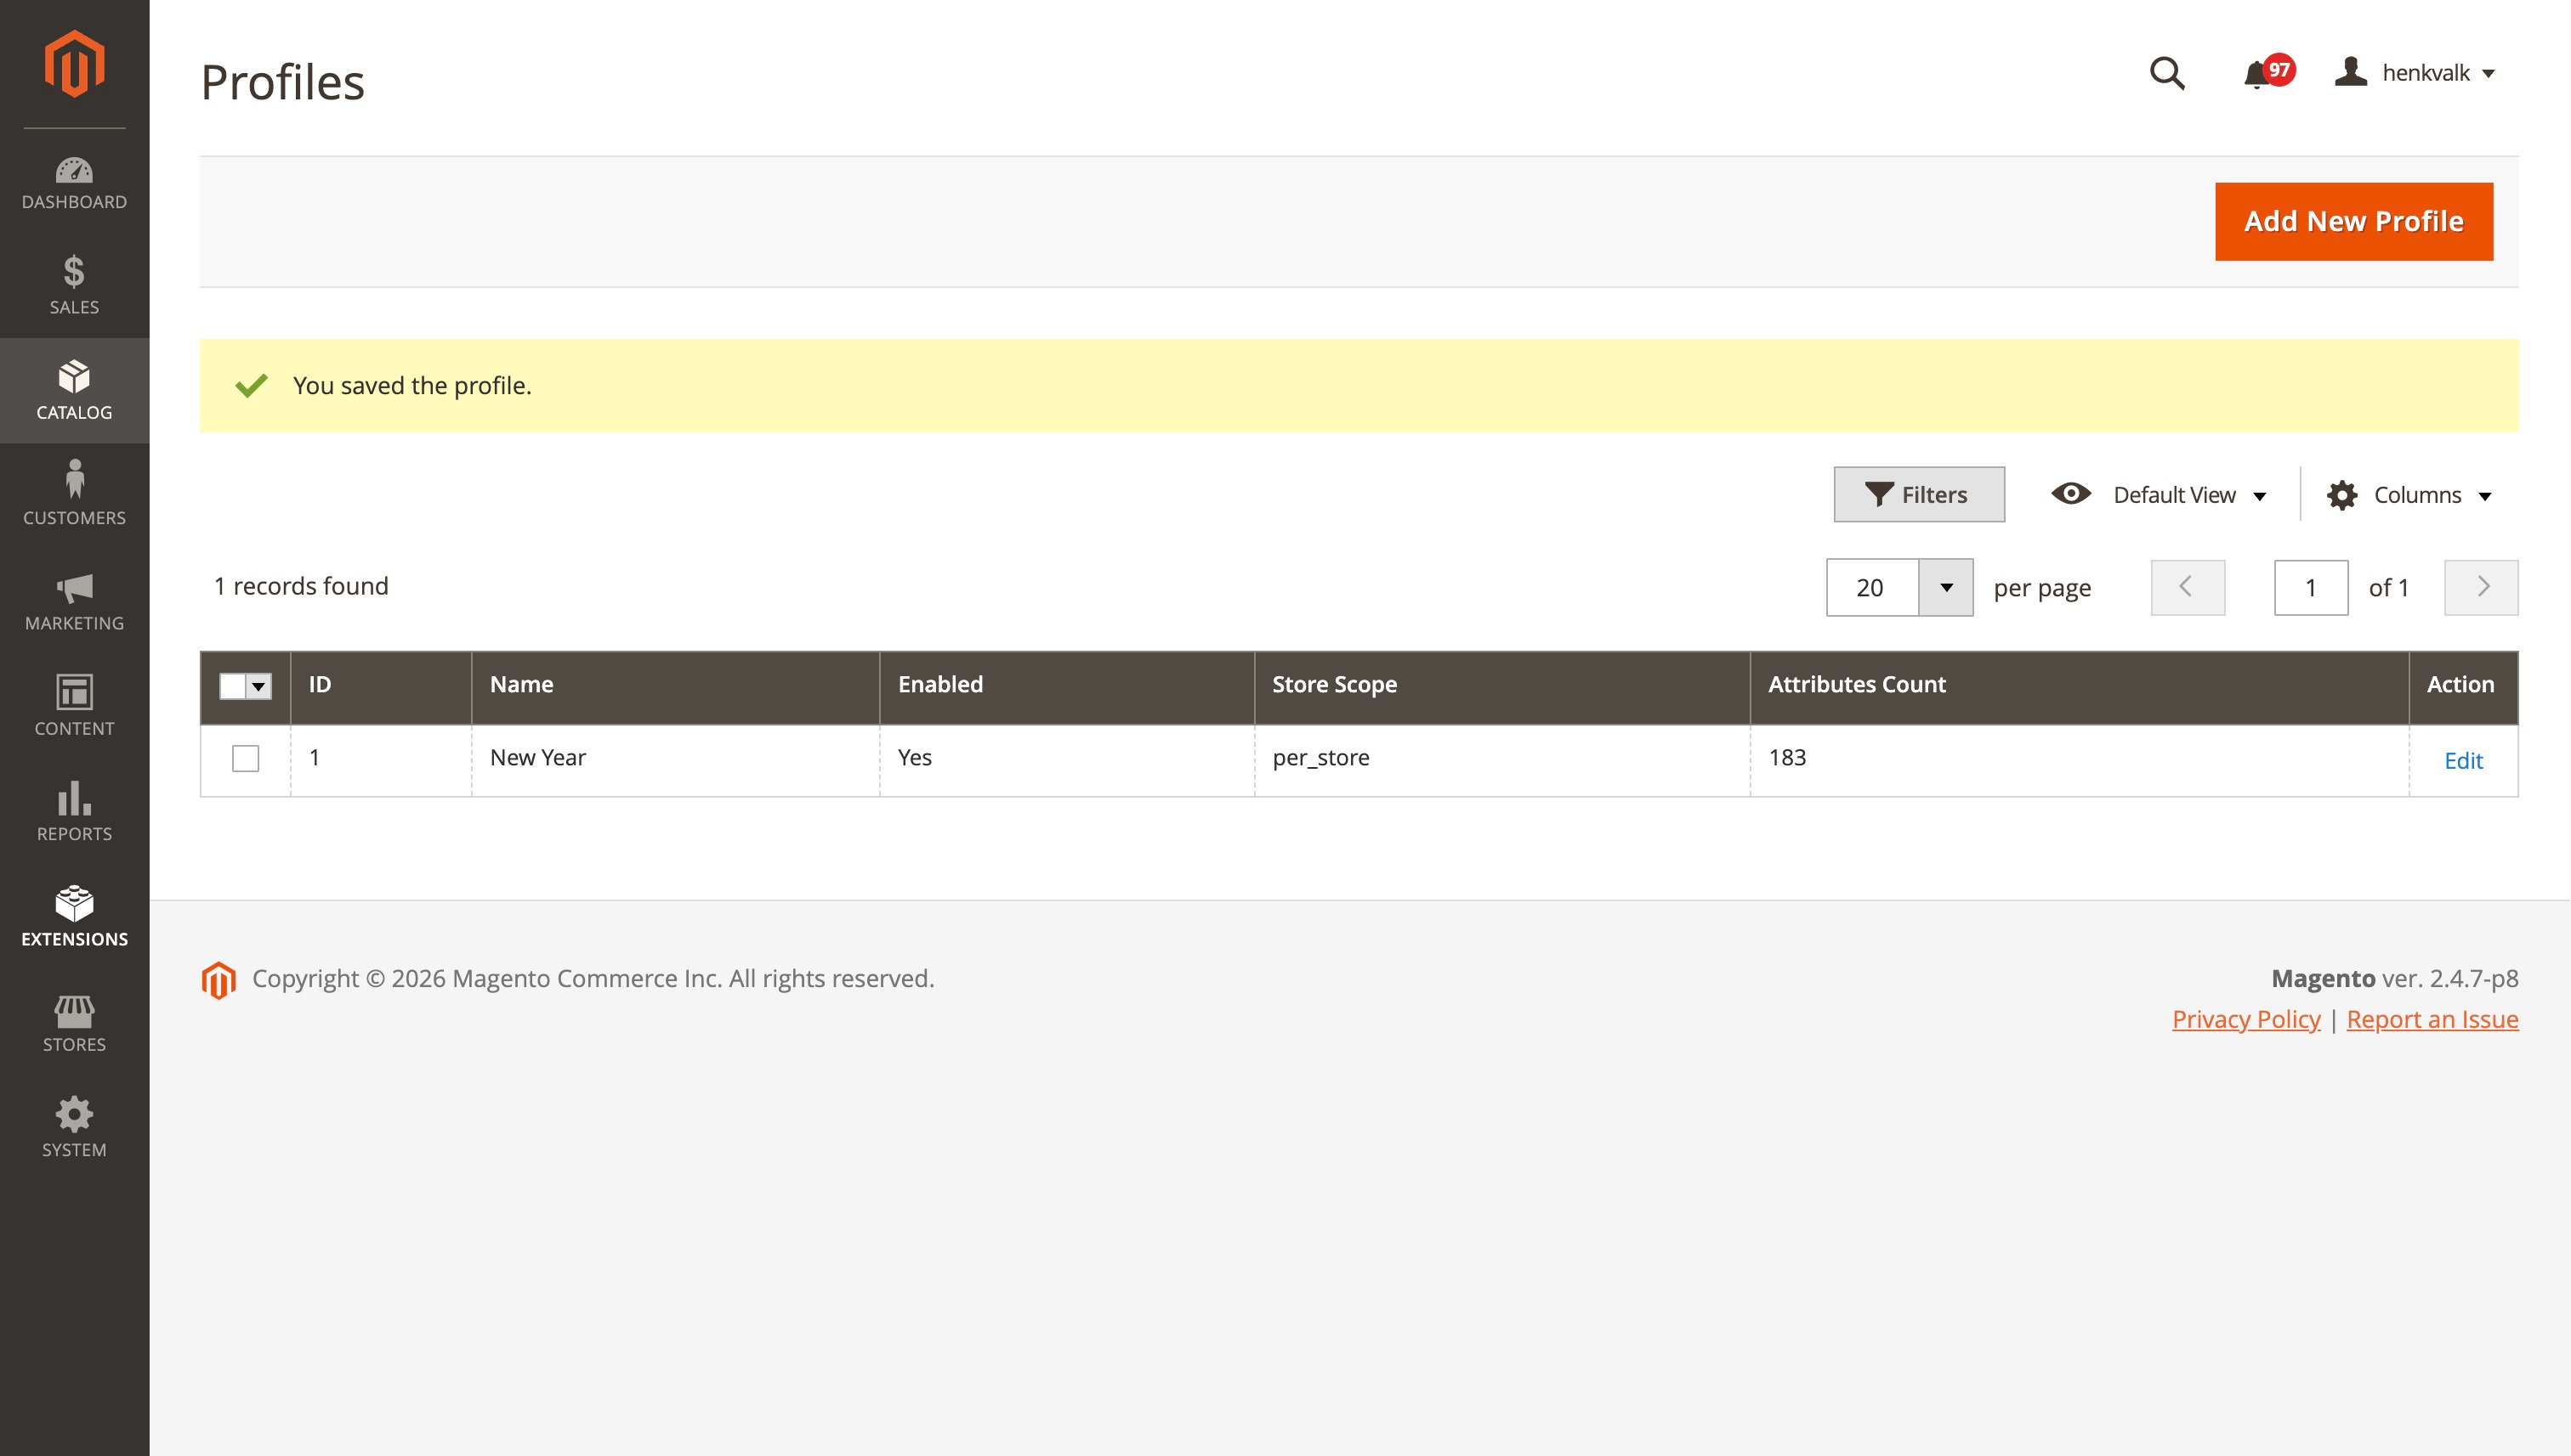Open the Privacy Policy link

2245,1018
